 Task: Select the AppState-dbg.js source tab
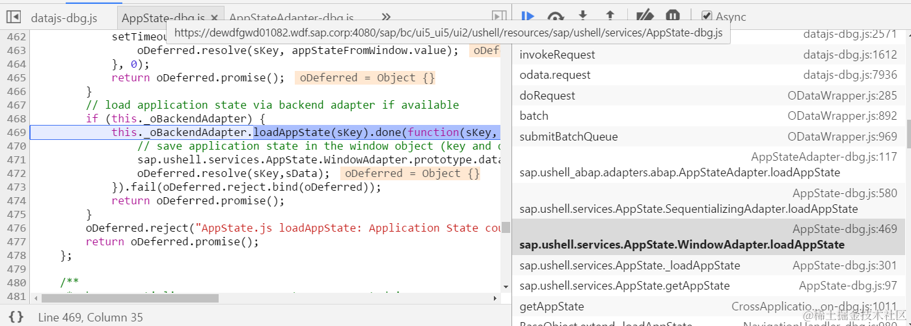tap(163, 18)
